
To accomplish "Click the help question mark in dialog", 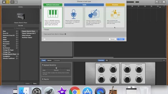I will coord(45,39).
